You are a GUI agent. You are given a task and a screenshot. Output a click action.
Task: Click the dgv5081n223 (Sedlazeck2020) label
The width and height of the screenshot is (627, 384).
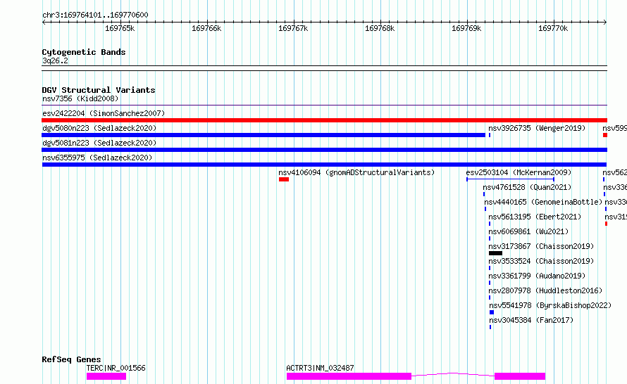pos(99,143)
